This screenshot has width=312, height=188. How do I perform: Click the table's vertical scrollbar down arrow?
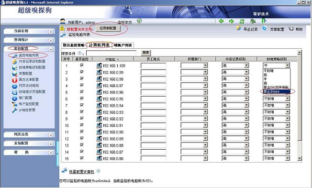coord(300,158)
